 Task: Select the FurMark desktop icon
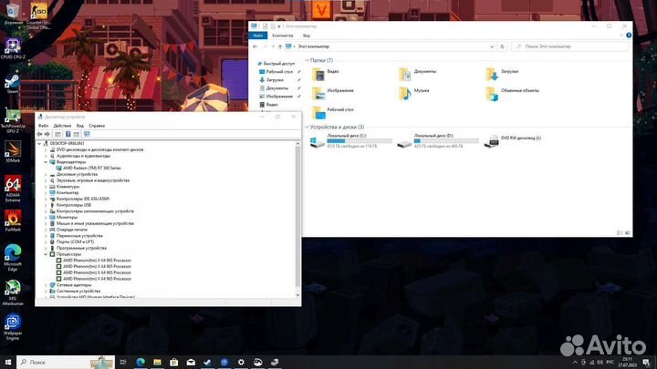coord(13,220)
